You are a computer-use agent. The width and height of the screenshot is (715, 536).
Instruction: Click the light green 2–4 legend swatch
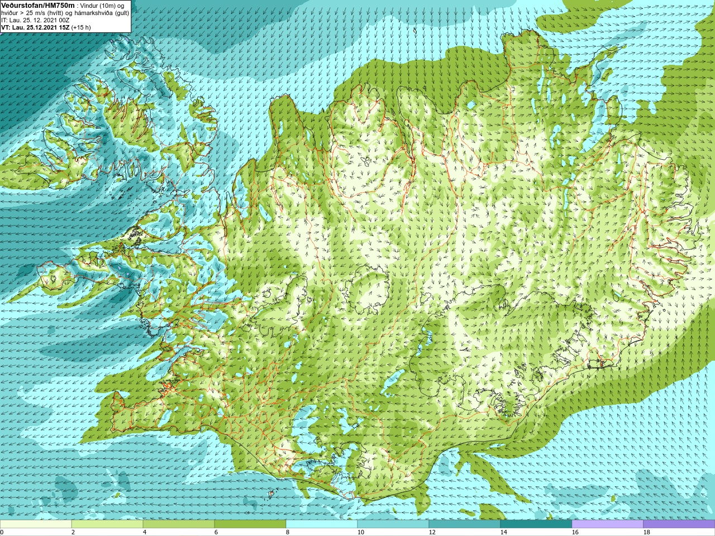(x=107, y=524)
